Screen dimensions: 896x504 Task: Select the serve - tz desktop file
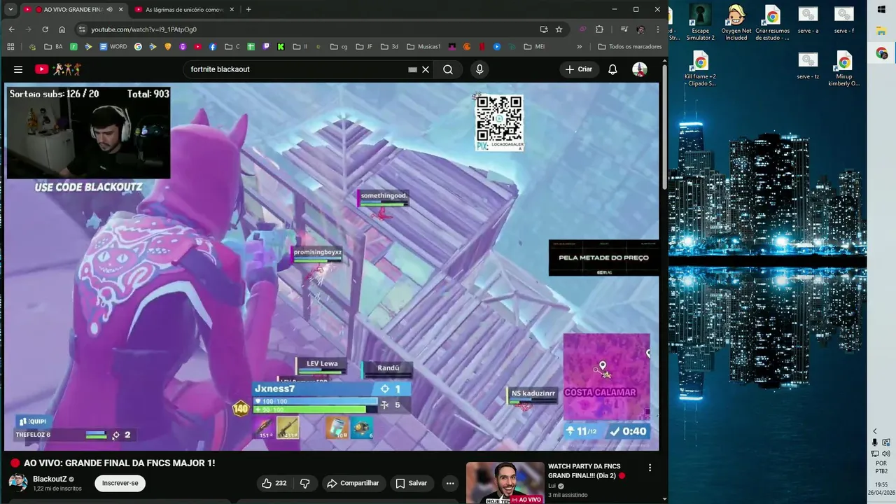pos(808,66)
